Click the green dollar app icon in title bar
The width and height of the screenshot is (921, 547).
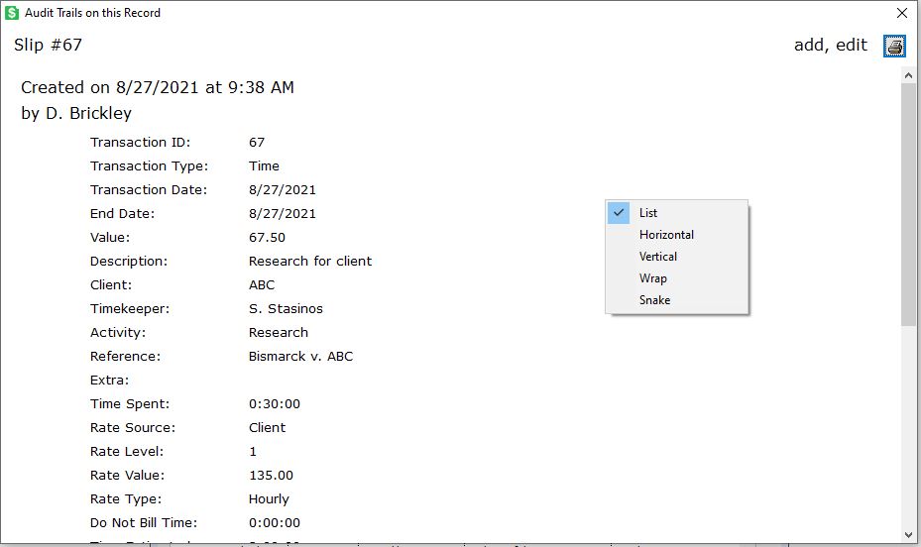12,12
